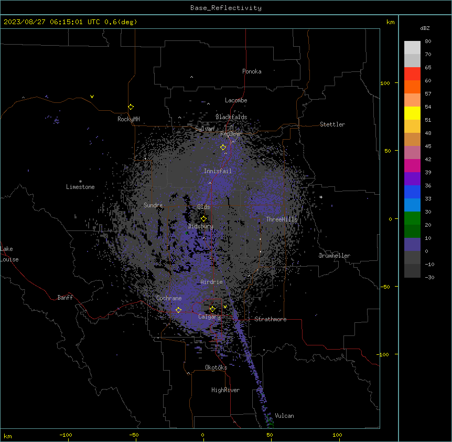Select the slate purple 10-0 dBZ swatch
Screen dimensions: 452x442
point(412,245)
